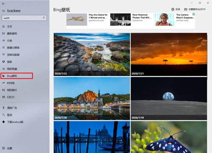This screenshot has height=153, width=212.
Task: Open the earthrise wallpaper dated 2020/7/19
Action: [x=169, y=98]
